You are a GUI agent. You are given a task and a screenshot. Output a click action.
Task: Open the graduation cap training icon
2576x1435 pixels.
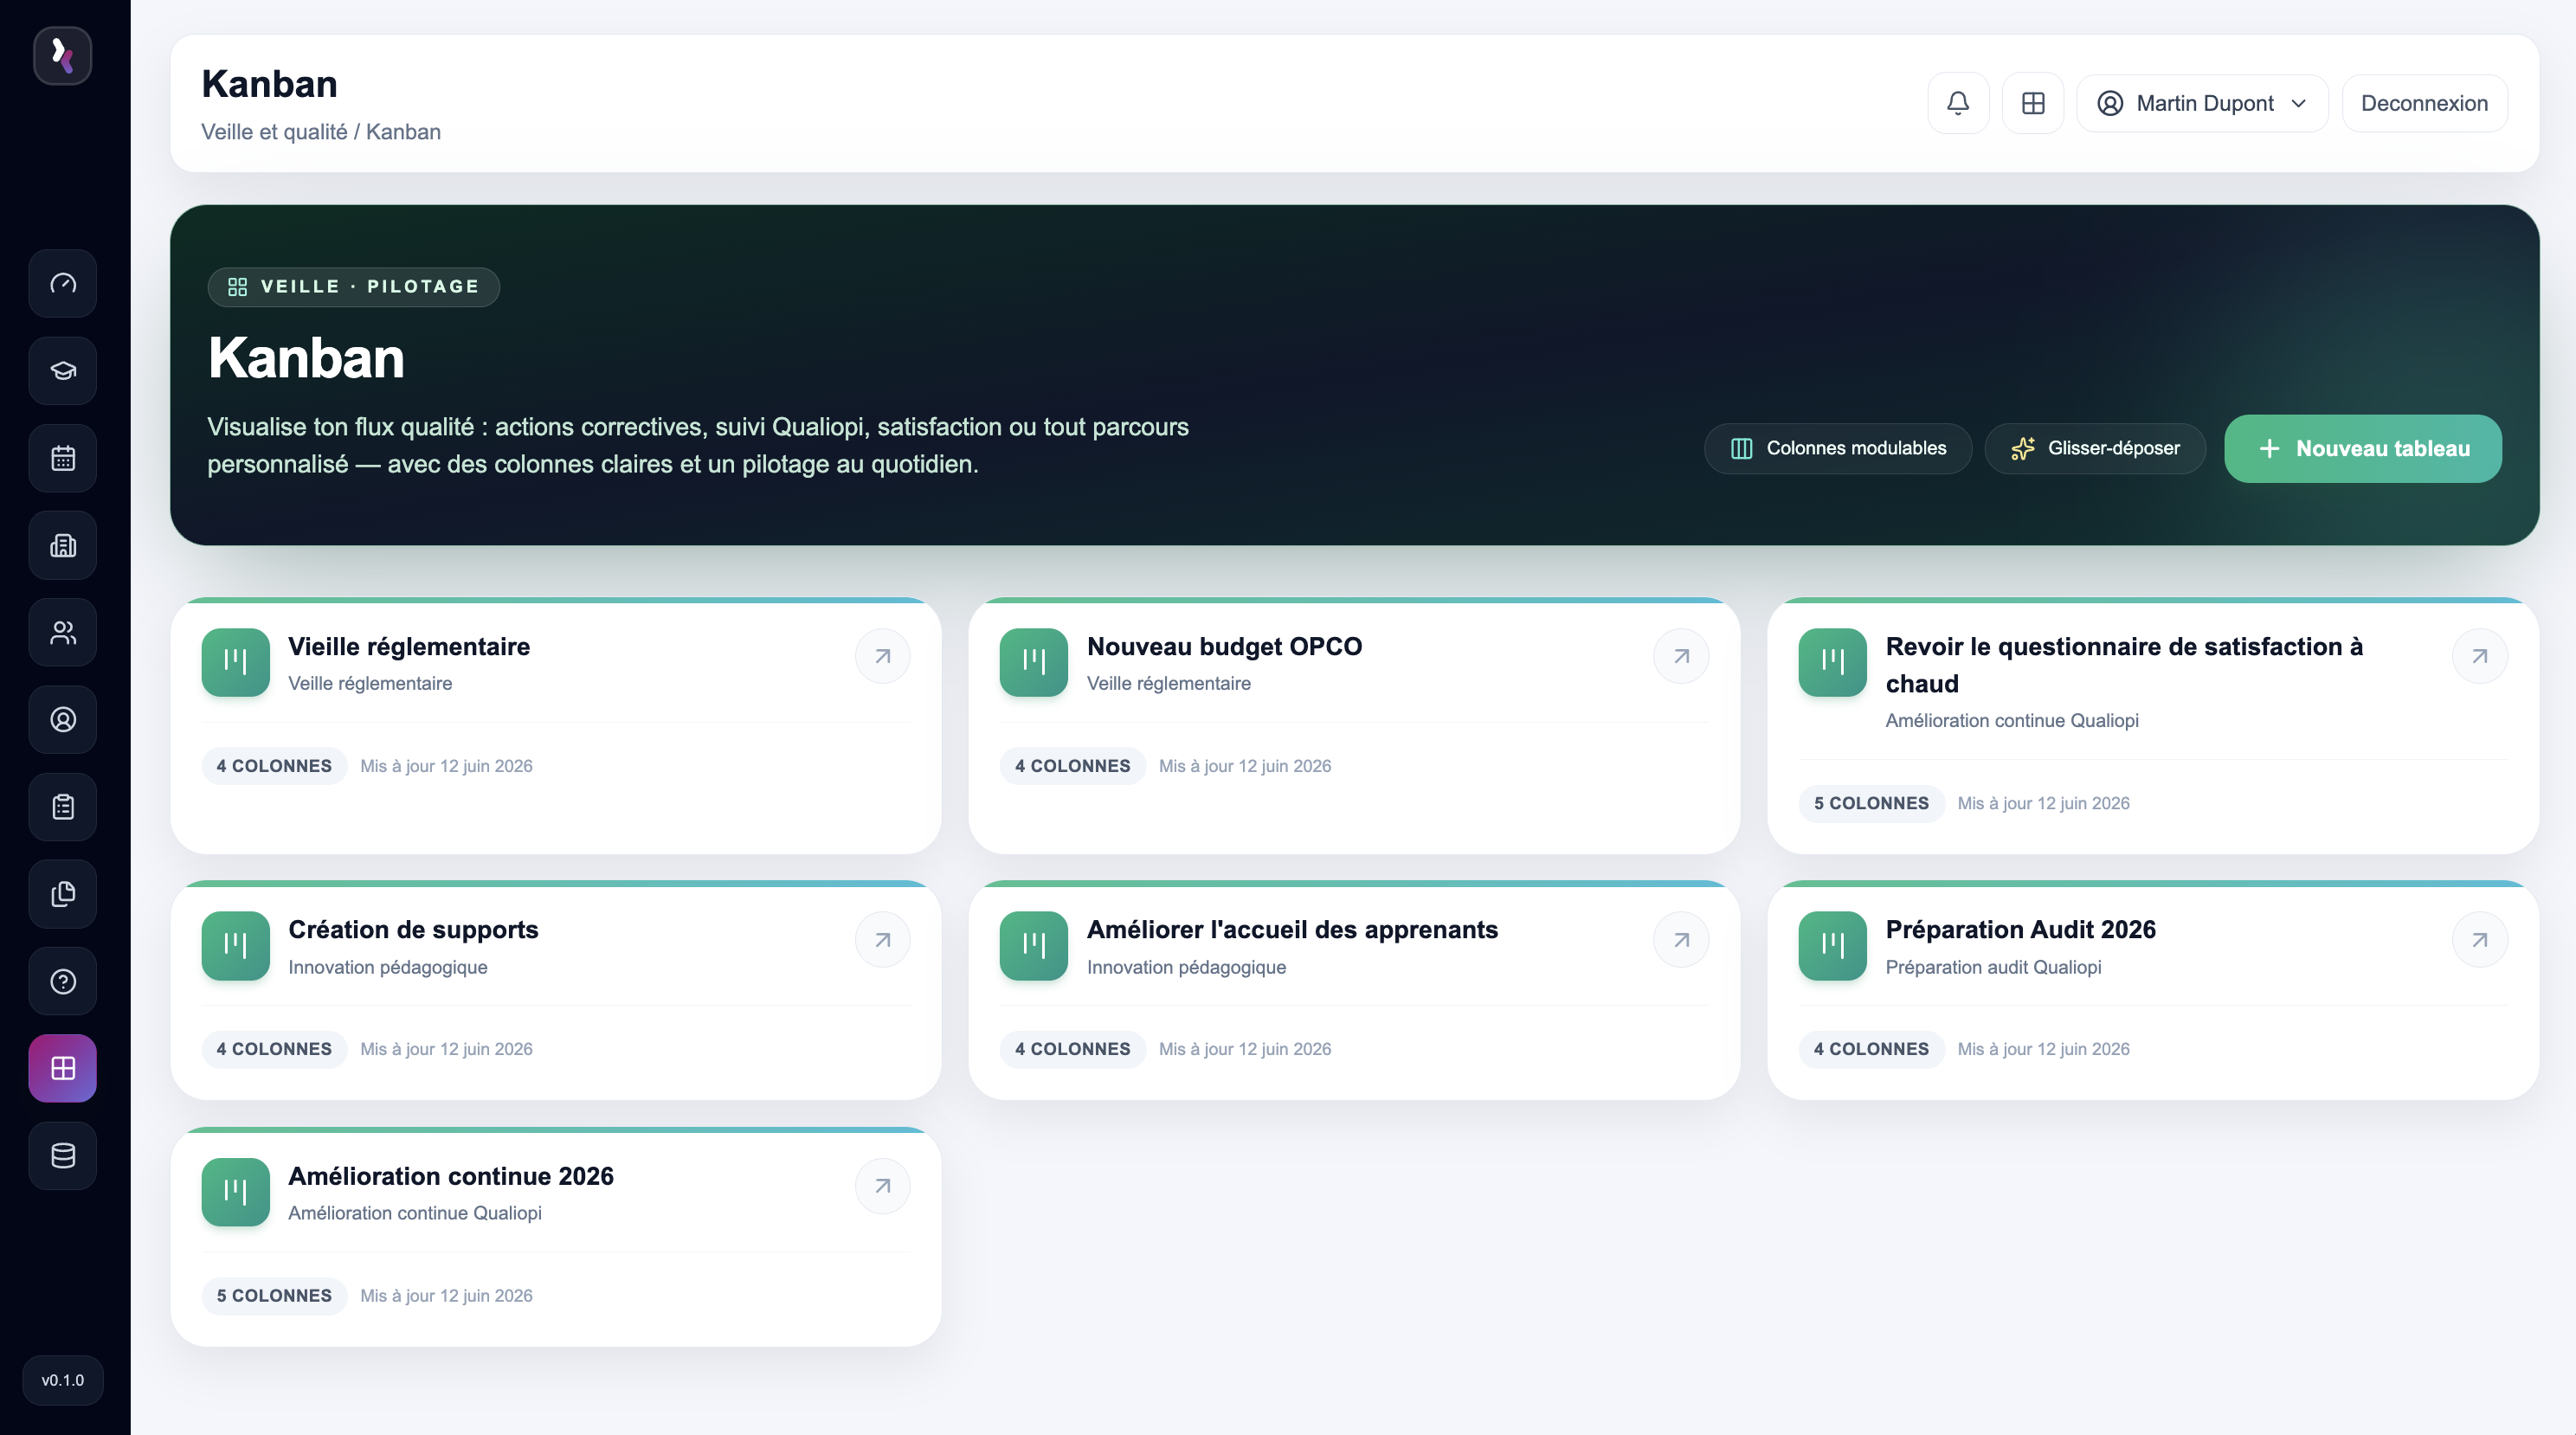63,371
